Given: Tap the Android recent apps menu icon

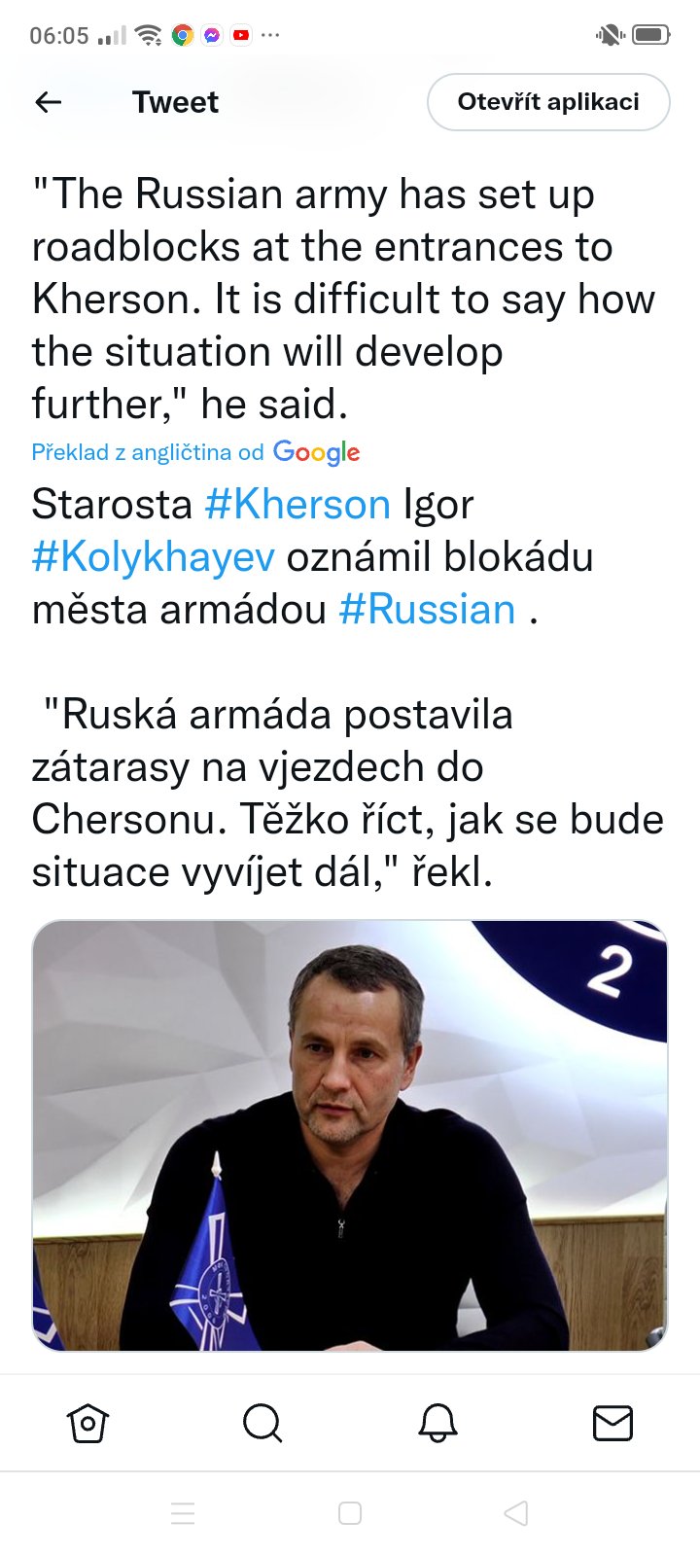Looking at the screenshot, I should pyautogui.click(x=183, y=1513).
